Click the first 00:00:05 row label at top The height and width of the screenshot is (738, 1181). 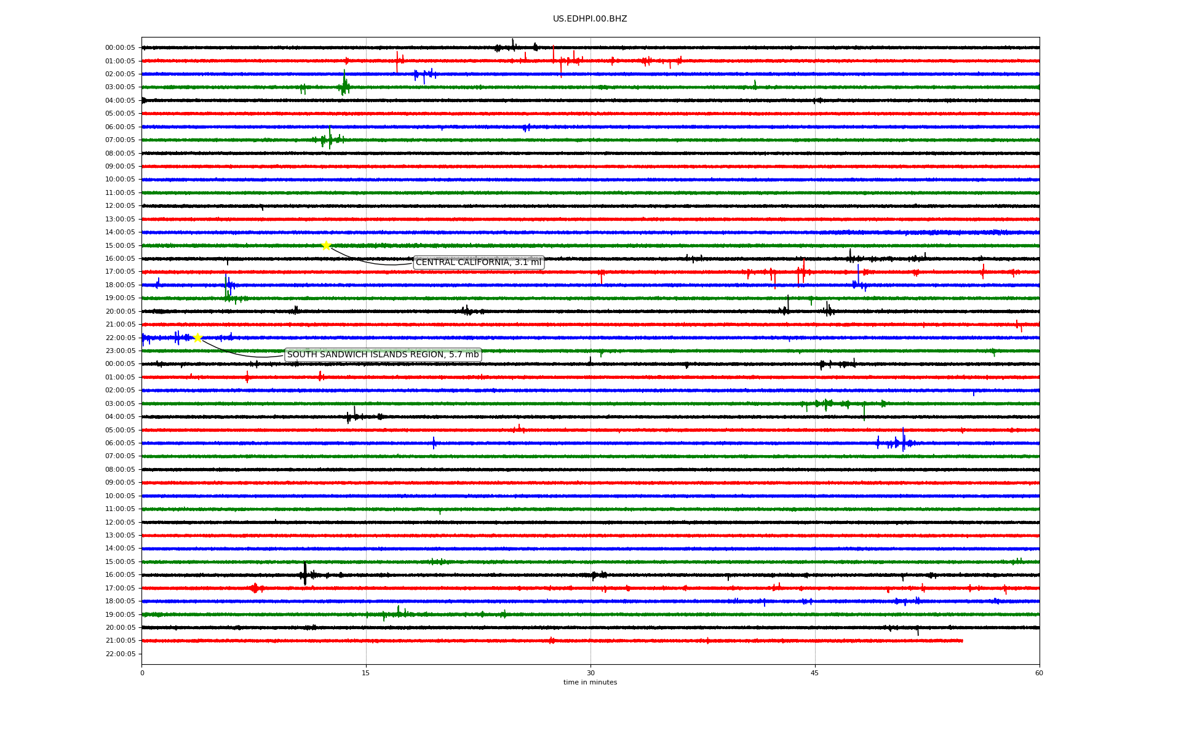[120, 48]
